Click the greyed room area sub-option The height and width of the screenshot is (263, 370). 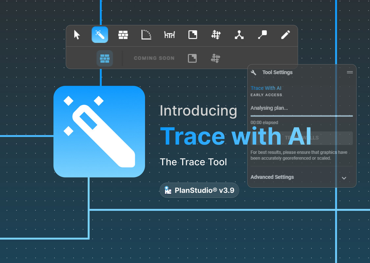pyautogui.click(x=192, y=58)
